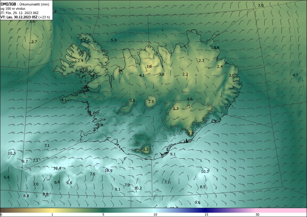Click the 1.6 precipitation value
Screen dimensions: 307x217
coord(150,66)
